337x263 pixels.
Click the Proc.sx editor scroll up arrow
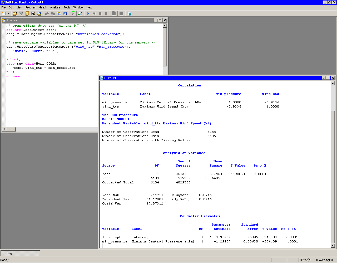point(165,26)
